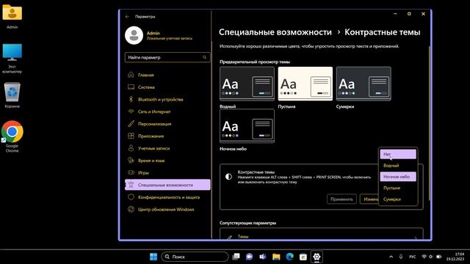Viewport: 470px width, 264px height.
Task: Open Специальные возможности sidebar item
Action: pyautogui.click(x=167, y=185)
